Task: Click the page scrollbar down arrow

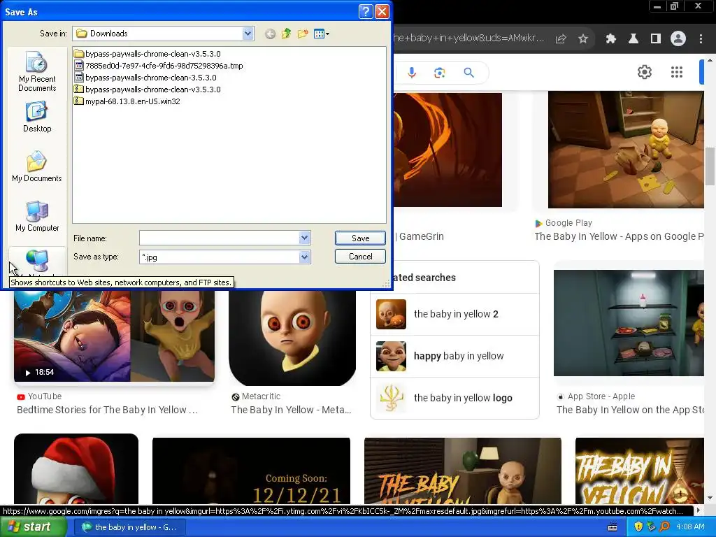Action: point(710,498)
